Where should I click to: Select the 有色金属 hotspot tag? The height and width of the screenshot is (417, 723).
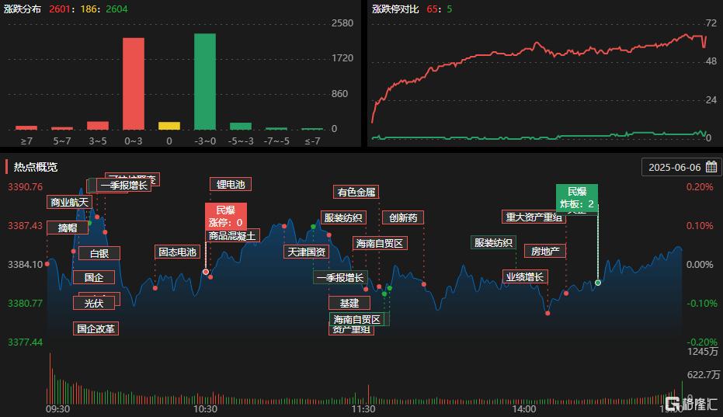click(x=356, y=192)
